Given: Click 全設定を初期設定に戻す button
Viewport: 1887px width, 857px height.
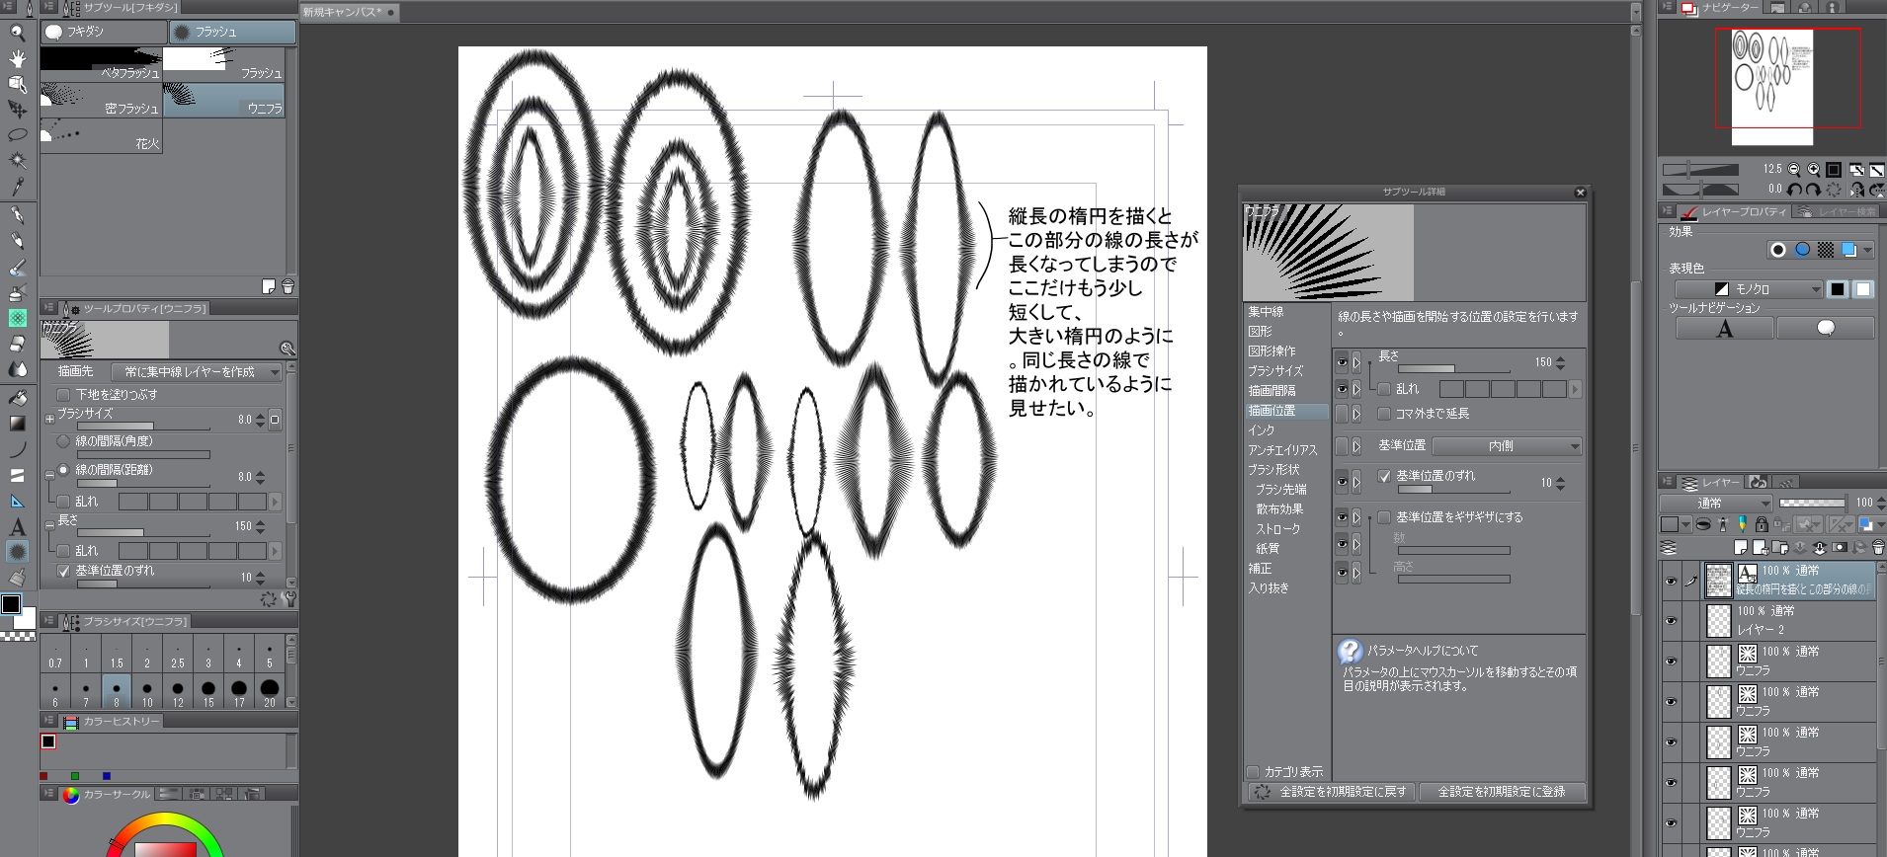Looking at the screenshot, I should tap(1330, 792).
